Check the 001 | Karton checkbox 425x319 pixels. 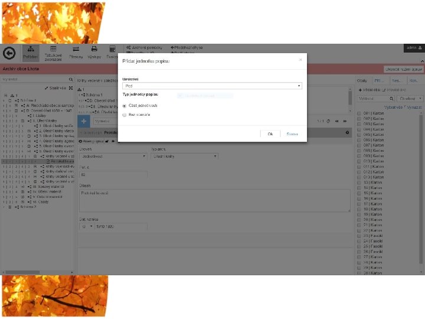click(359, 113)
